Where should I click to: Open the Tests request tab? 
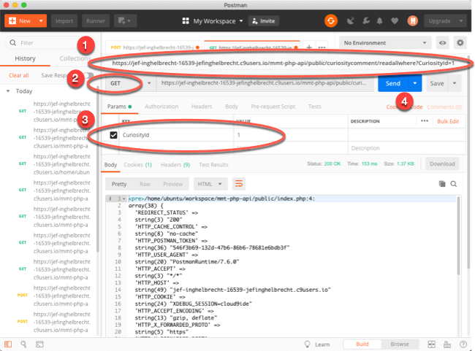pos(314,107)
